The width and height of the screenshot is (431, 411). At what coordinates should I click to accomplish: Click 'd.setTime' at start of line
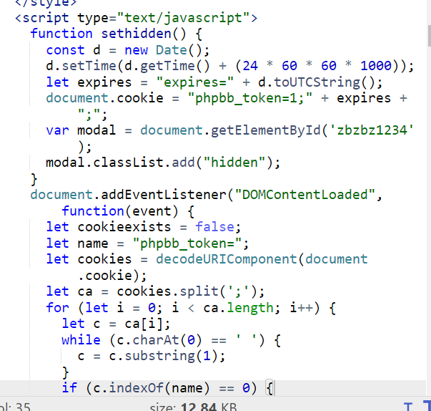[81, 66]
